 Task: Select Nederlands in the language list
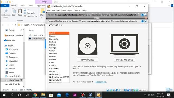pyautogui.click(x=54, y=74)
